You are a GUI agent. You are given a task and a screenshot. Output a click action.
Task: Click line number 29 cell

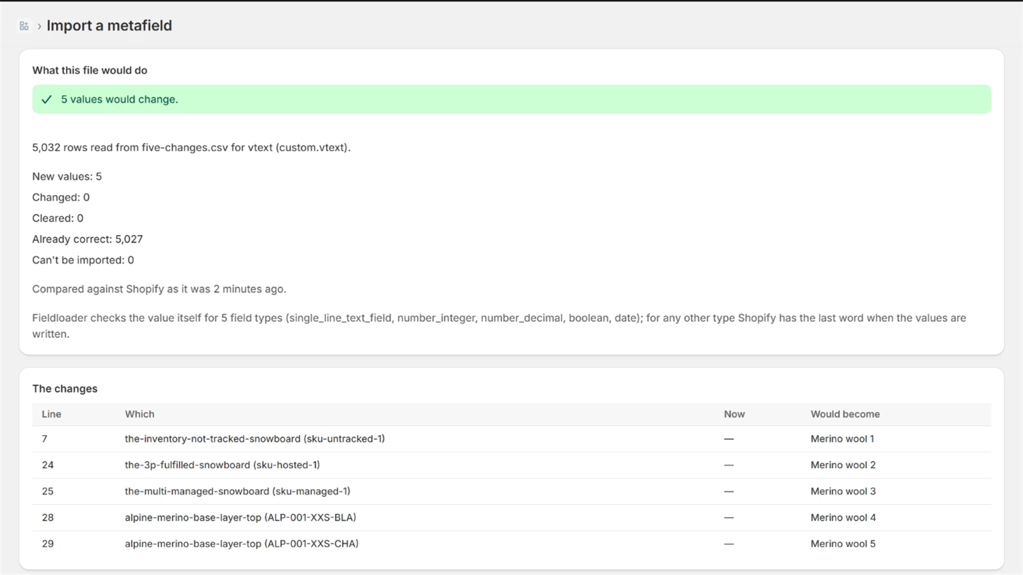click(47, 544)
